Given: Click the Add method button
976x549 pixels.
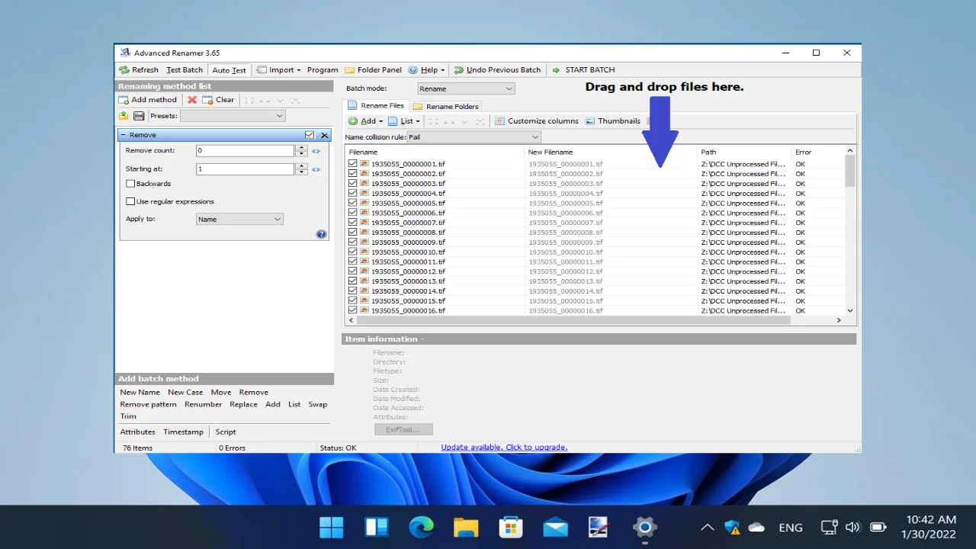Looking at the screenshot, I should point(148,100).
